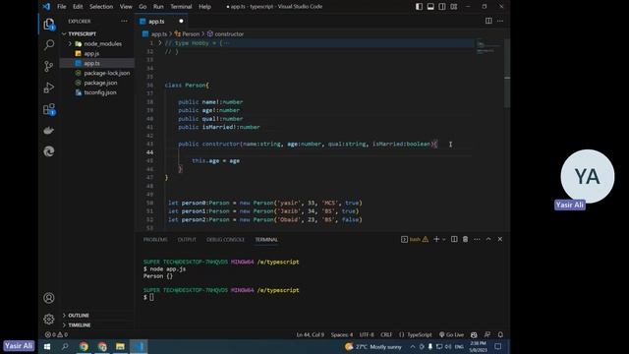The width and height of the screenshot is (629, 354).
Task: Open package-lock.json in the Explorer
Action: (107, 73)
